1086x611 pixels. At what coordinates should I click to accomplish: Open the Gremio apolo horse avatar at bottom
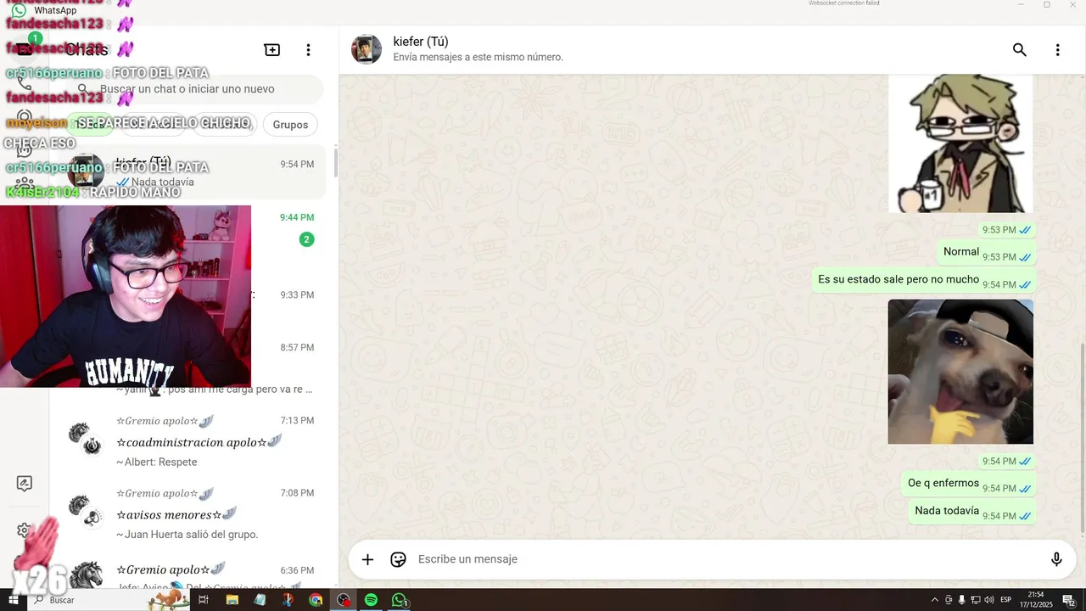[85, 575]
